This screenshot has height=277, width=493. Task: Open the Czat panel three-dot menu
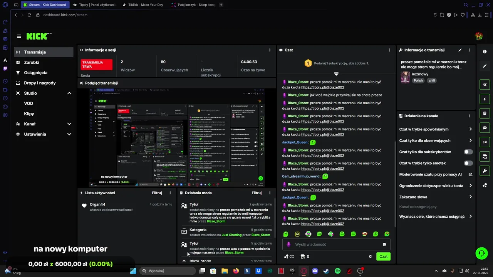pyautogui.click(x=389, y=50)
